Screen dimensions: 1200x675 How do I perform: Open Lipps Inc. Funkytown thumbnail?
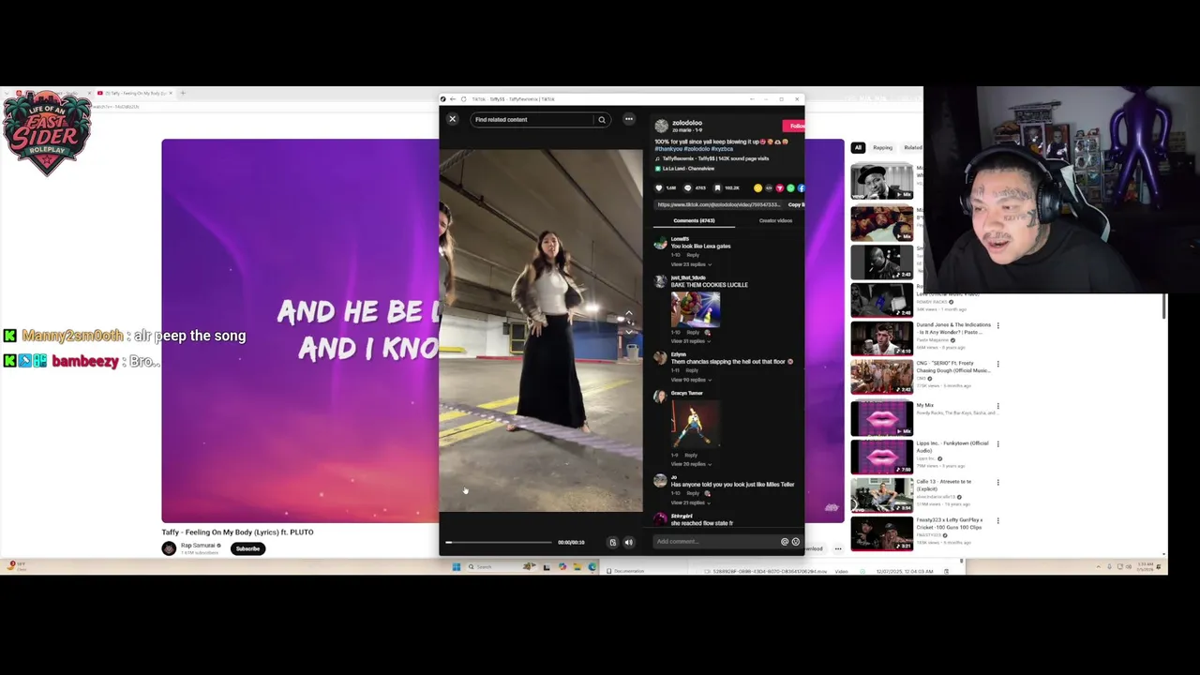pyautogui.click(x=881, y=457)
